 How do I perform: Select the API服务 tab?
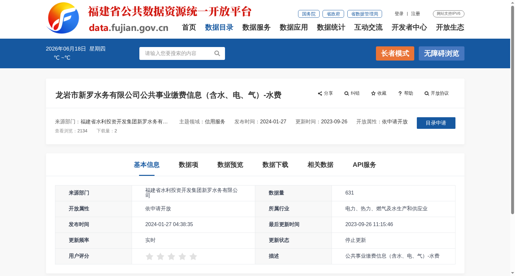pyautogui.click(x=364, y=165)
